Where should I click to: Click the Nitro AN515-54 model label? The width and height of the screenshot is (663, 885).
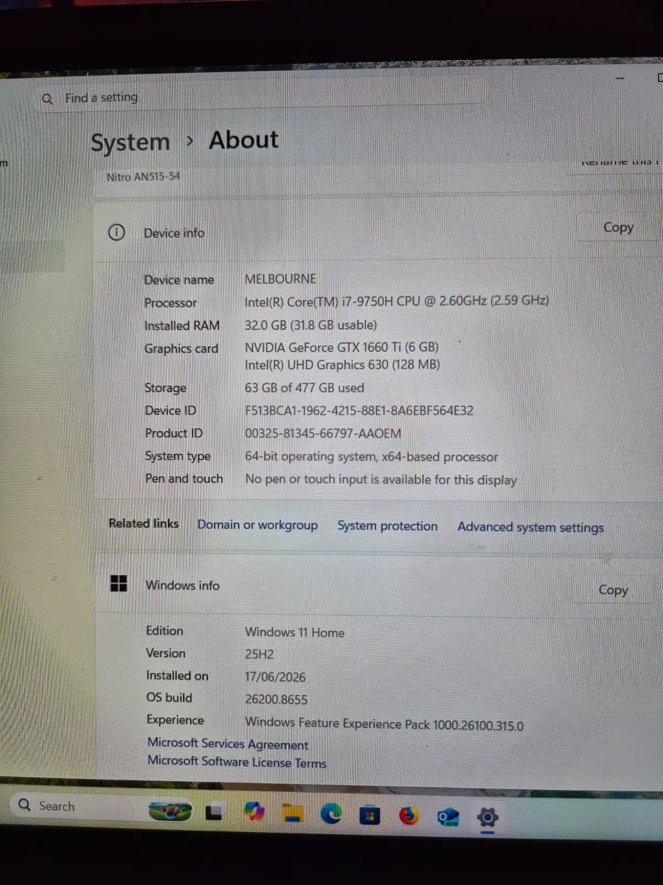[x=143, y=177]
